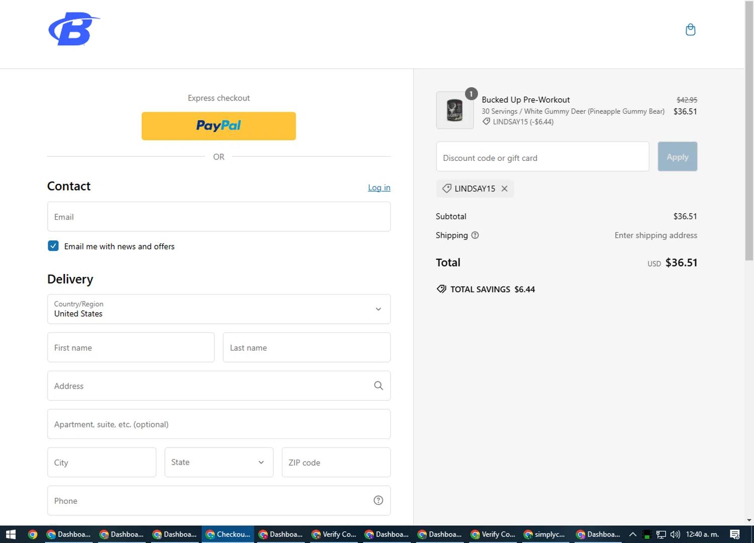Click the taskbar clock showing 12:40 a. m.

702,534
